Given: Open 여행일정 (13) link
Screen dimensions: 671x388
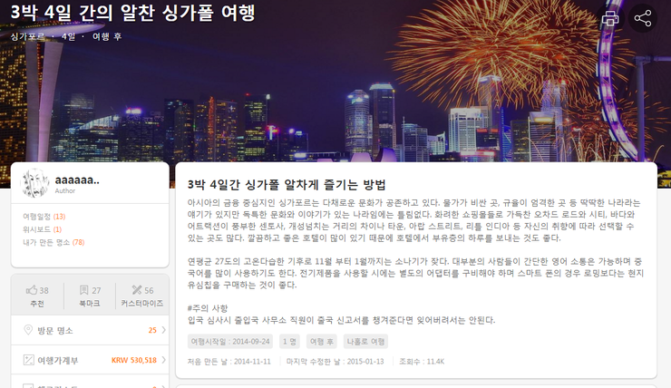Looking at the screenshot, I should 44,217.
